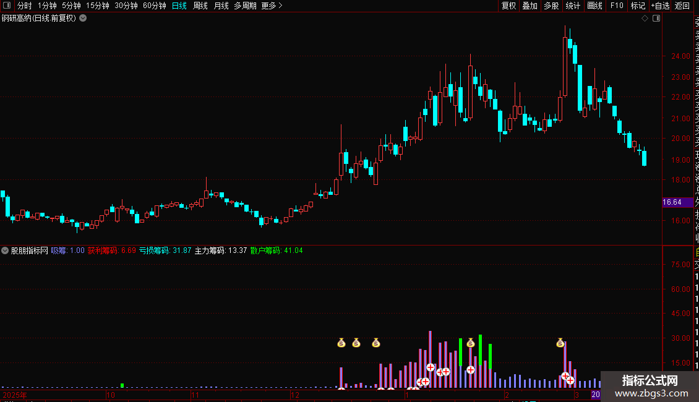Click the 20.00 price axis label

pos(680,139)
